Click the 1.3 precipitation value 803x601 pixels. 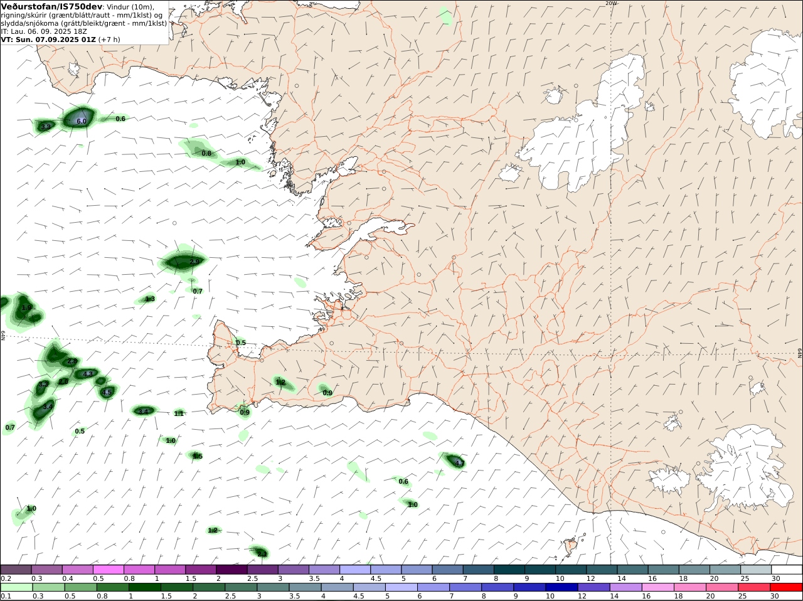tap(150, 299)
